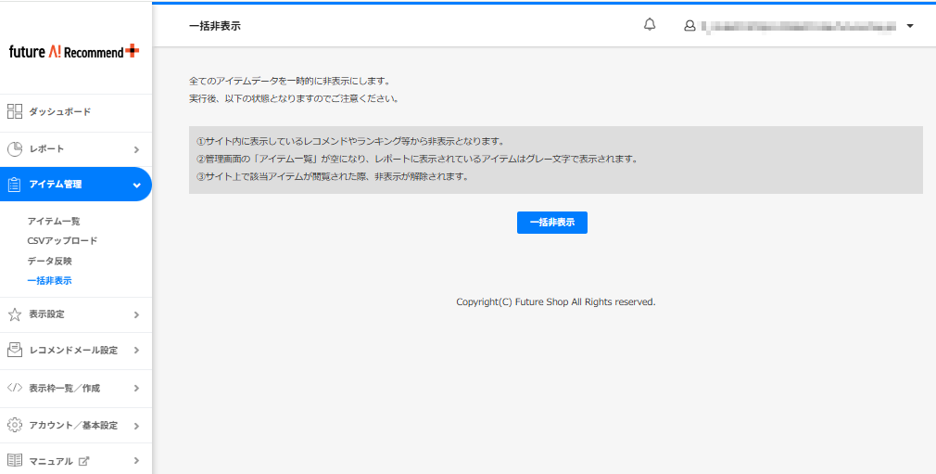Click the gear icon for アカウント/基本設定
The height and width of the screenshot is (474, 936).
tap(14, 425)
